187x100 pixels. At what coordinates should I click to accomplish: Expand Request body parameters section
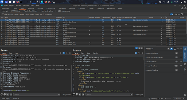point(181,57)
